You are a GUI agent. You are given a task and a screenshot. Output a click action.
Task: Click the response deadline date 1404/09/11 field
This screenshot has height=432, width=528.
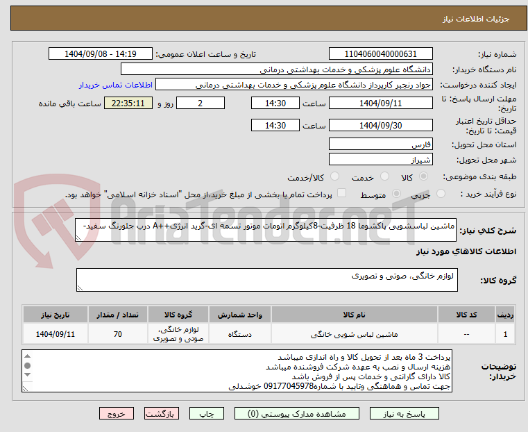coord(380,103)
